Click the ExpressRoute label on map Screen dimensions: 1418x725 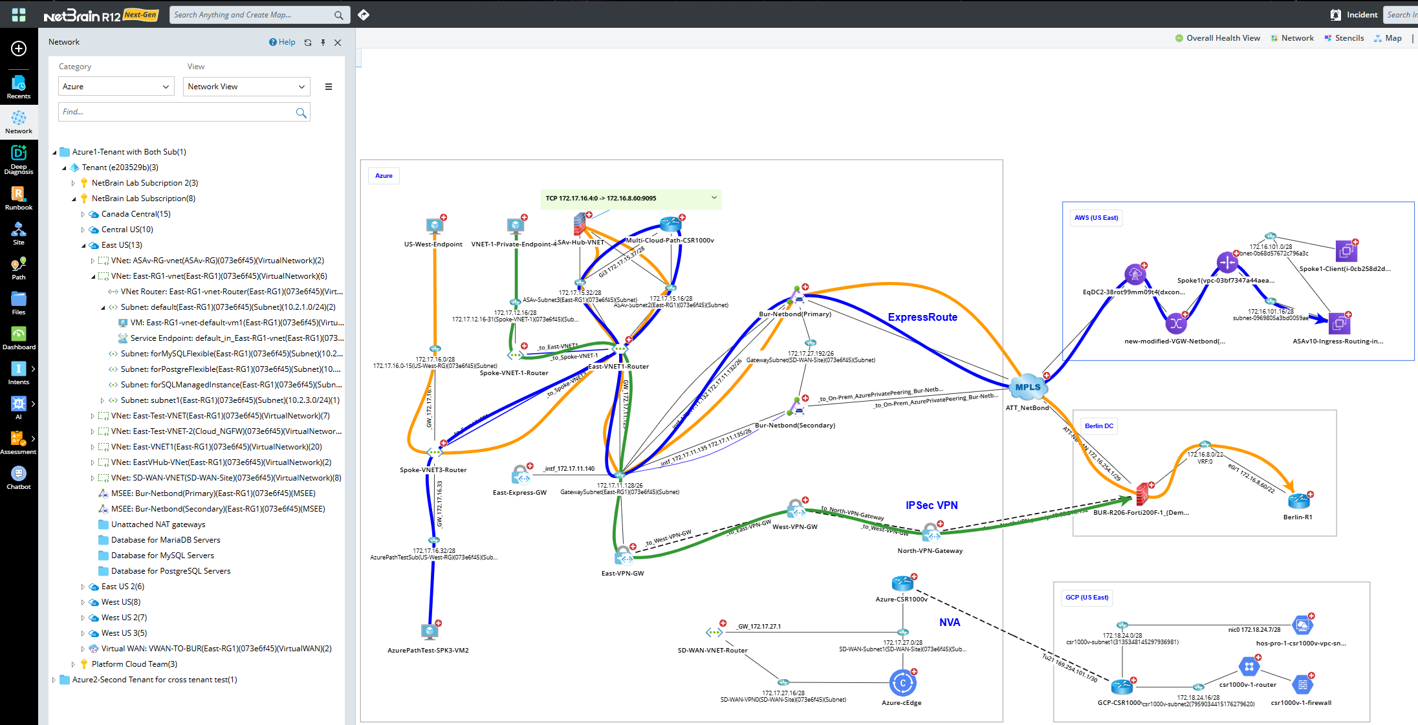click(922, 318)
